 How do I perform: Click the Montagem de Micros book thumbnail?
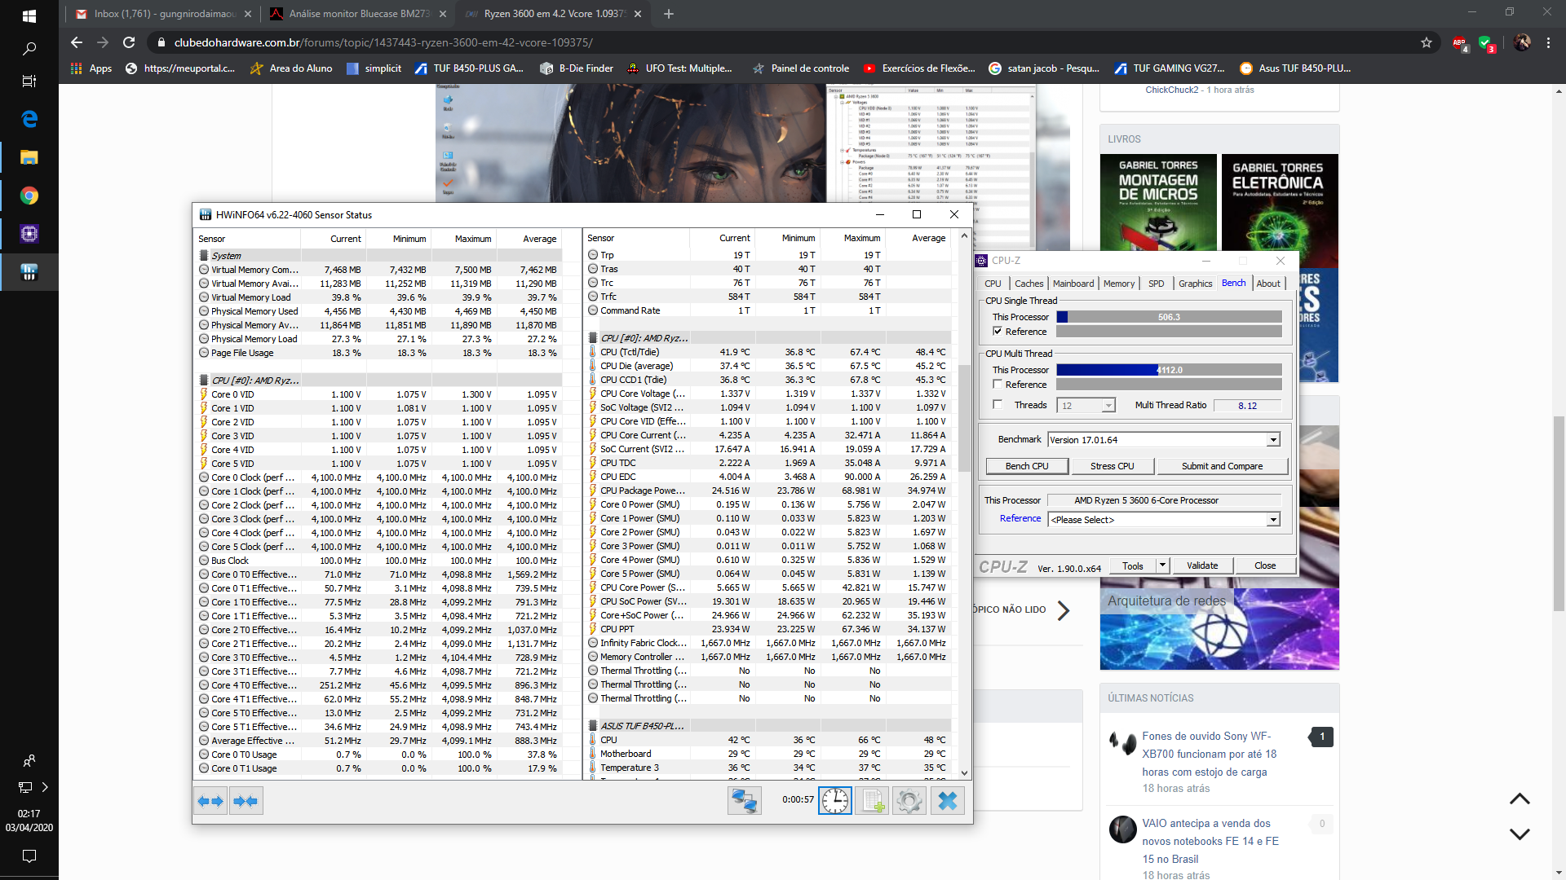[1158, 202]
